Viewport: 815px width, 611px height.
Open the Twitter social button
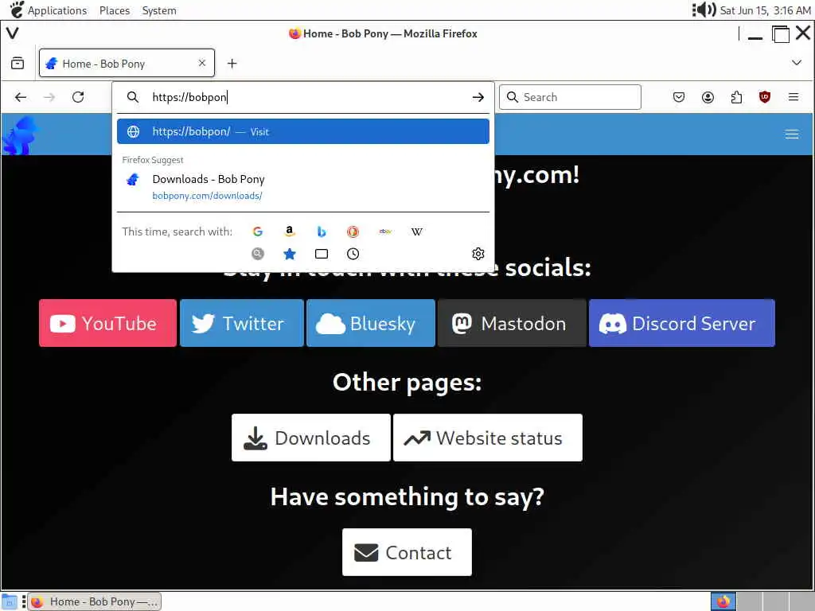pyautogui.click(x=242, y=323)
